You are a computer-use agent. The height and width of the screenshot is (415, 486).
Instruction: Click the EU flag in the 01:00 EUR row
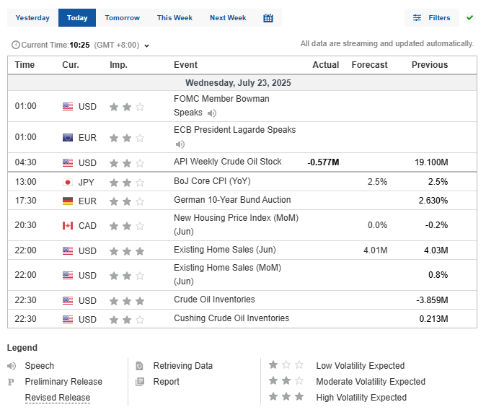(68, 137)
